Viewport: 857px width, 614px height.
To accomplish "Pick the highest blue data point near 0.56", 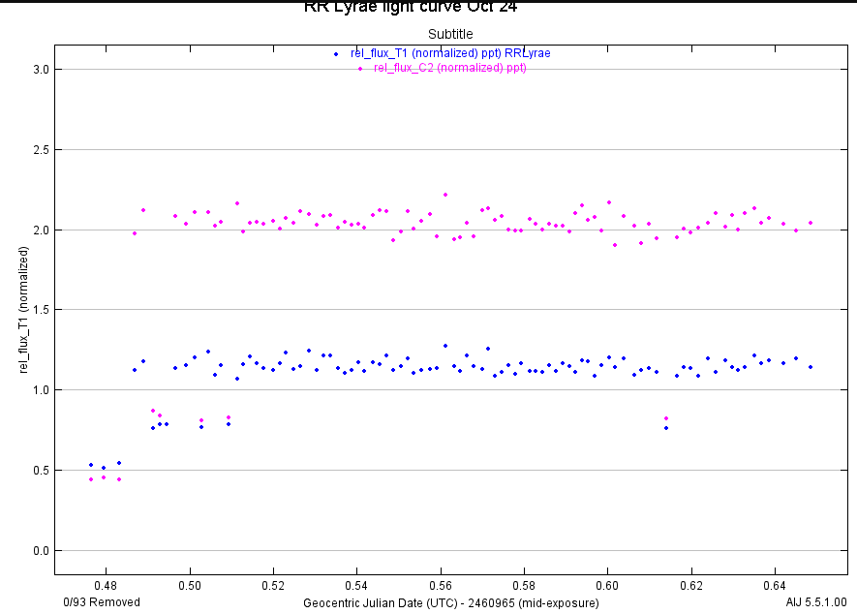I will point(445,346).
